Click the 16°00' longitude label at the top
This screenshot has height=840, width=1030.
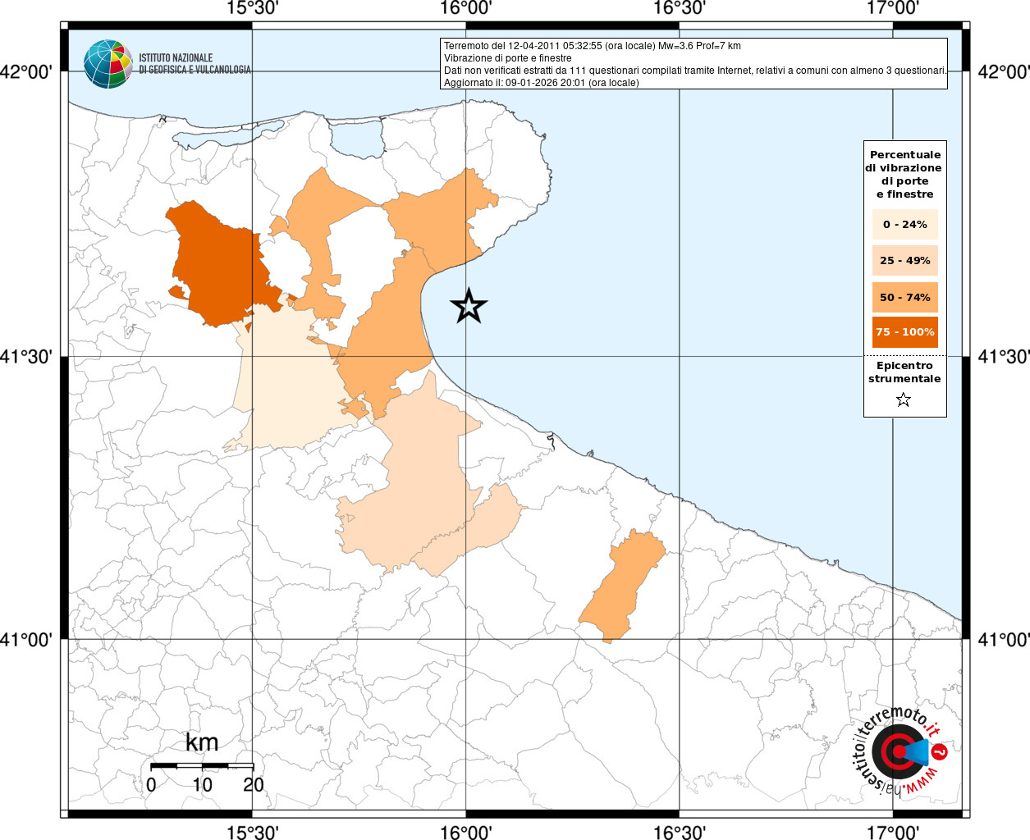tap(465, 9)
